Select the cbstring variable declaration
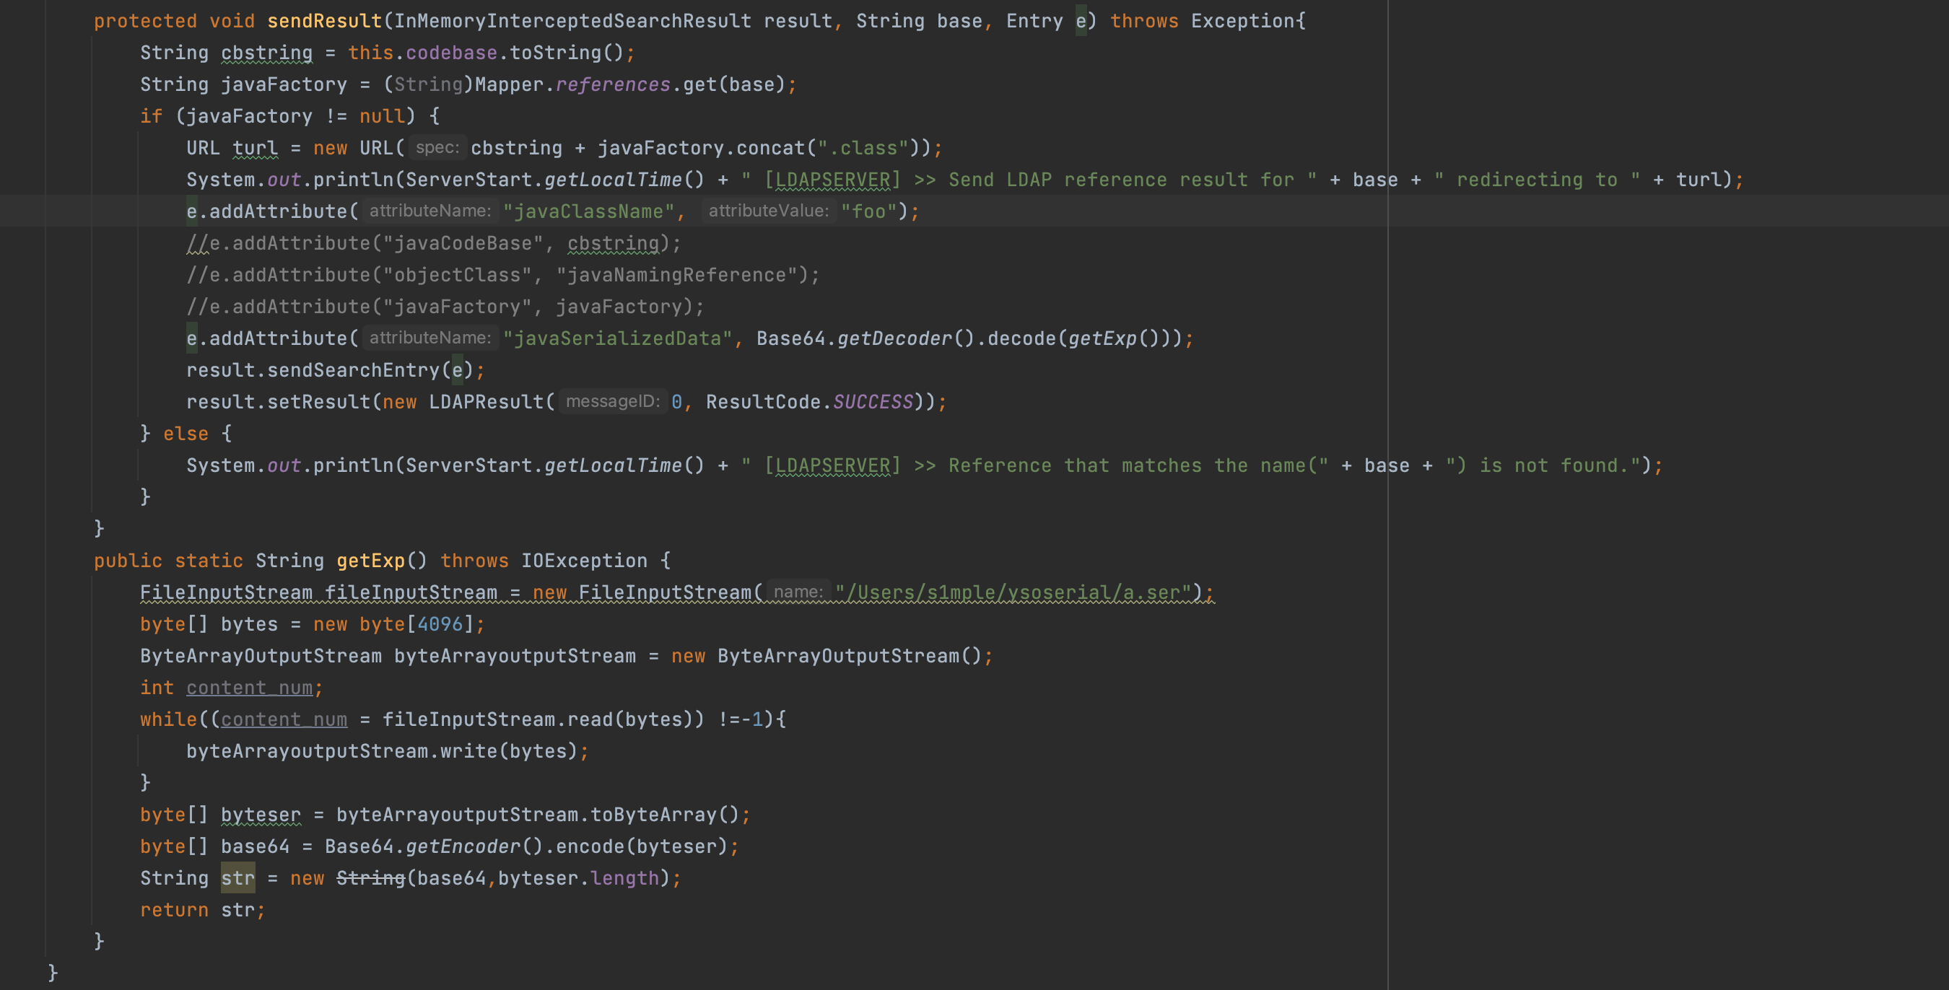This screenshot has height=990, width=1949. pyautogui.click(x=266, y=53)
